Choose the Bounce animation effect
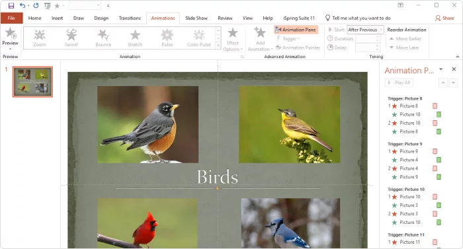463x249 pixels. coord(103,38)
